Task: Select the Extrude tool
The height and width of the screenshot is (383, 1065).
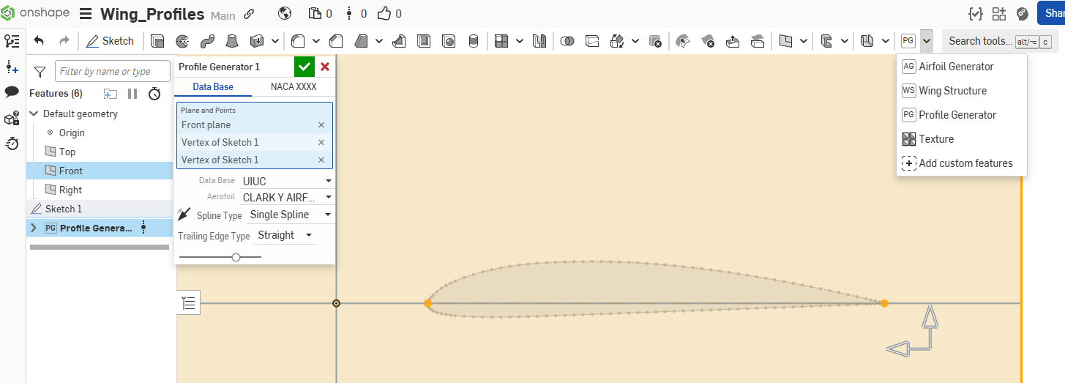Action: 157,41
